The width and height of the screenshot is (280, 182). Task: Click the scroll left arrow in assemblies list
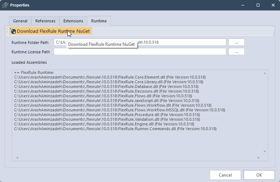[x=17, y=158]
